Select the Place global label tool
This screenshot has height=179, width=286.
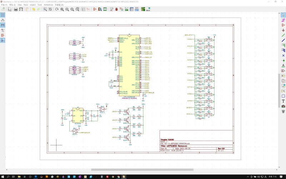[x=283, y=71]
